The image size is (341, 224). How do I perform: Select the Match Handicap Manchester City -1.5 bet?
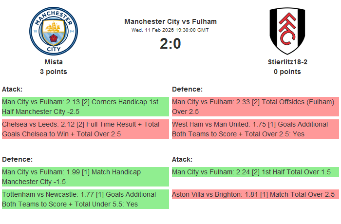[x=85, y=177]
